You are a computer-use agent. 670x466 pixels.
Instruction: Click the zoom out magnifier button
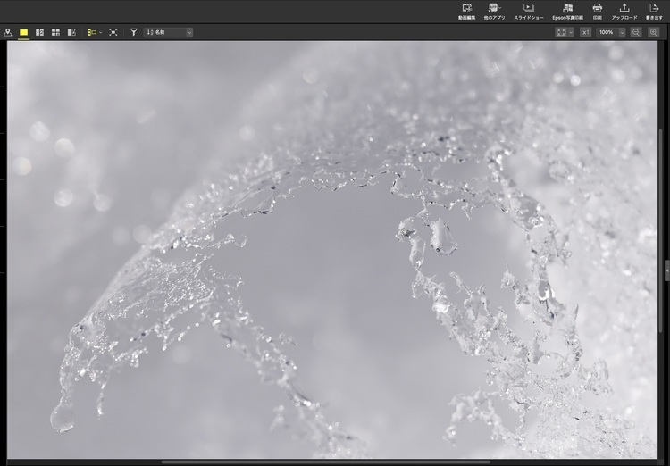click(x=636, y=32)
